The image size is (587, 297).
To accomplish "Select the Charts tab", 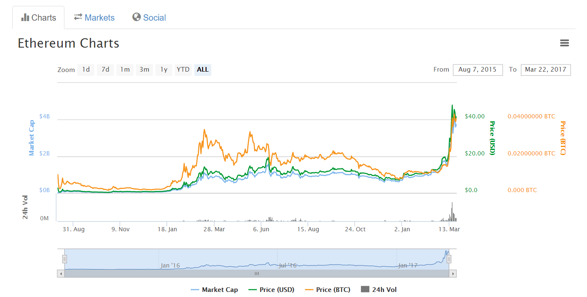I will point(38,18).
